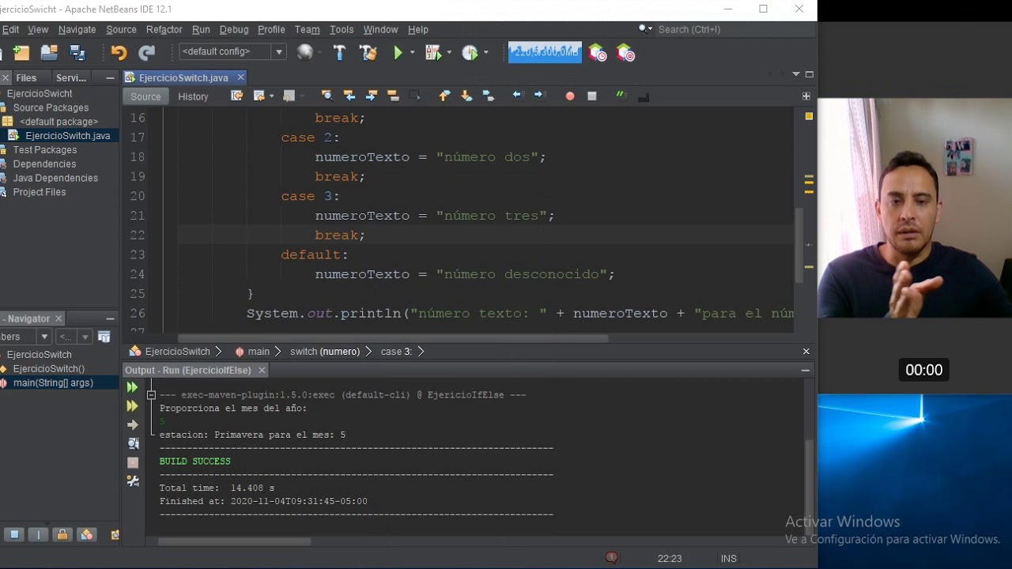1012x569 pixels.
Task: Clean and Build the project
Action: pyautogui.click(x=368, y=53)
